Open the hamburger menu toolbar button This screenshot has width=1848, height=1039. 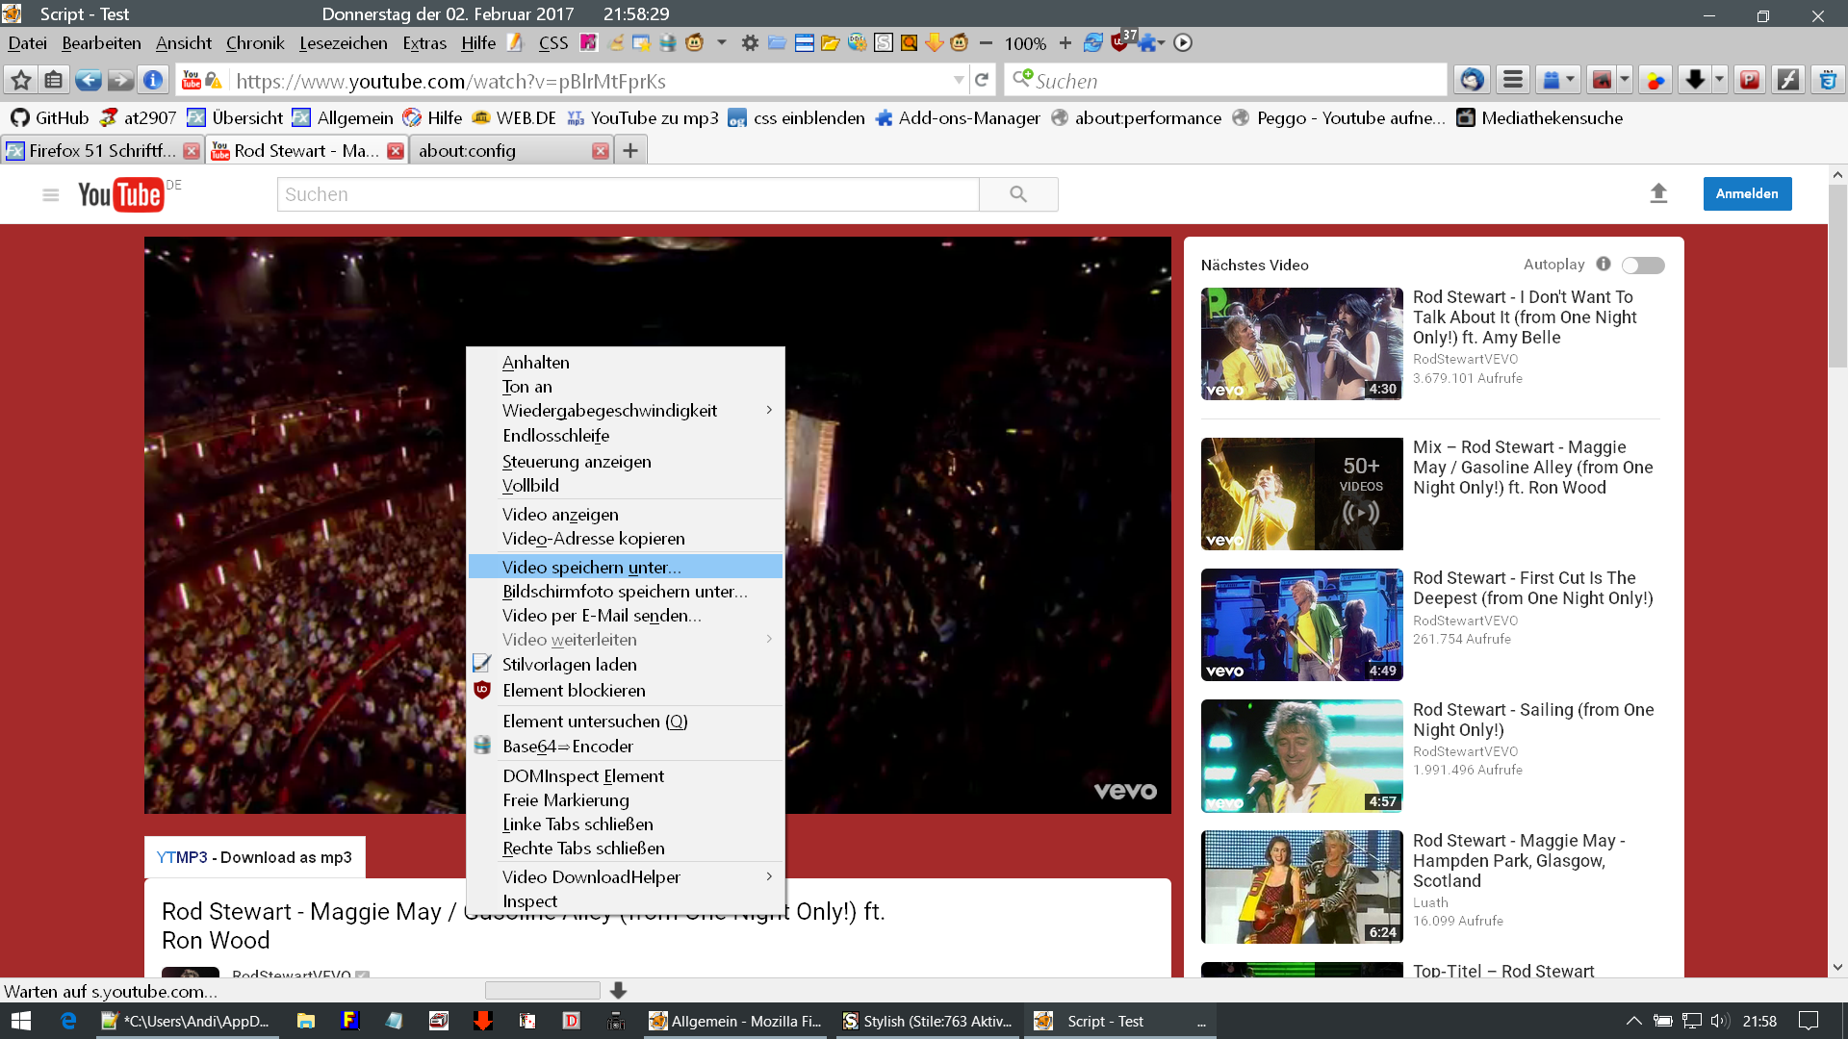[1513, 81]
